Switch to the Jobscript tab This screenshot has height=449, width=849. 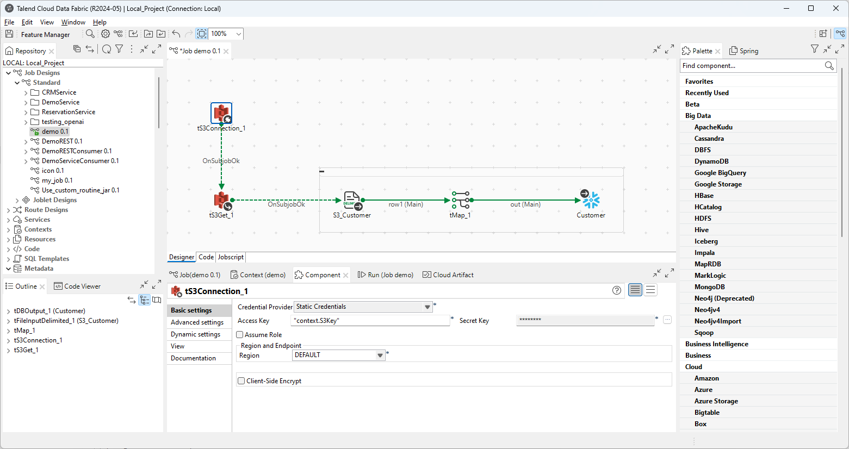click(x=231, y=257)
